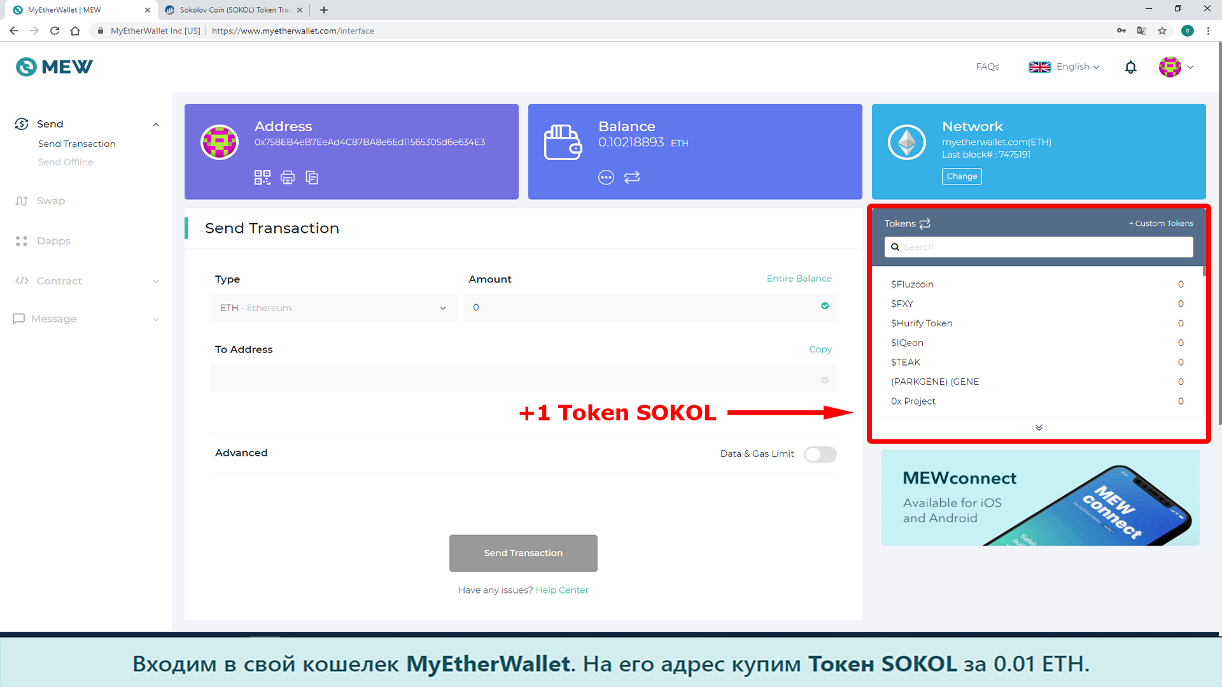Click the balance refresh arrows icon
Screen dimensions: 1222x687
tap(632, 177)
